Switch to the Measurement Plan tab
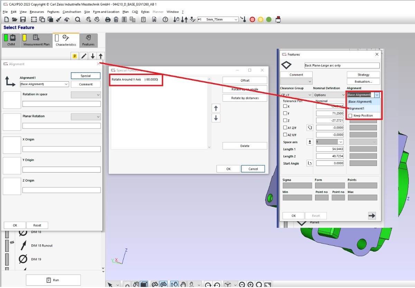Viewport: 415px width, 288px height. click(x=36, y=40)
